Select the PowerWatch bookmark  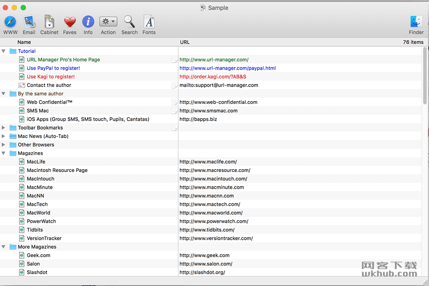click(x=41, y=221)
